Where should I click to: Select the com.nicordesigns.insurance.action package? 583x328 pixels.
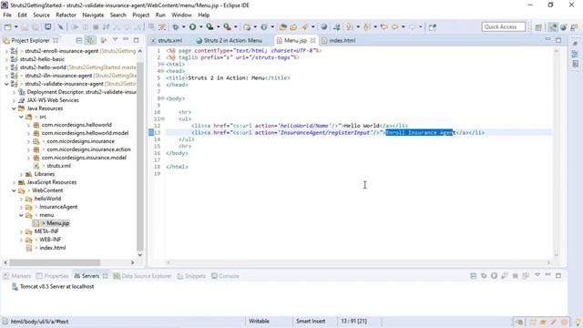(x=88, y=149)
